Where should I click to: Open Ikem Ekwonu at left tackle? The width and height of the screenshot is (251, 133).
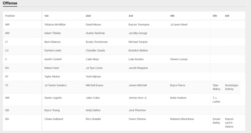(53, 42)
